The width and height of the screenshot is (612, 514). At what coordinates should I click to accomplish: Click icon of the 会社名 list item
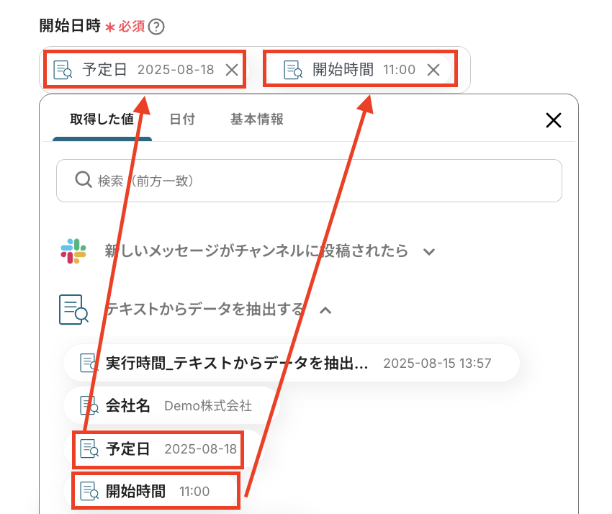(x=89, y=405)
